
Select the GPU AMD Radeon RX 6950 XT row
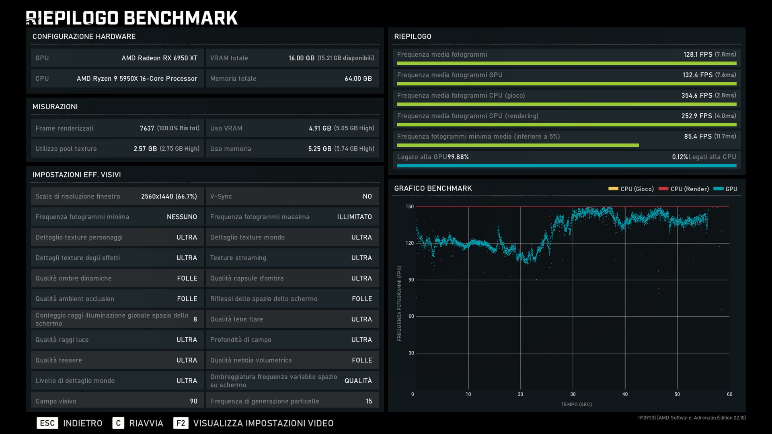117,58
